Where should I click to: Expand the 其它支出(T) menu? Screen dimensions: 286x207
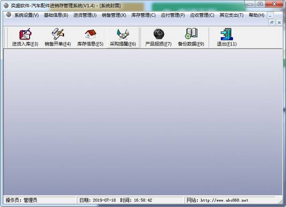tap(231, 15)
